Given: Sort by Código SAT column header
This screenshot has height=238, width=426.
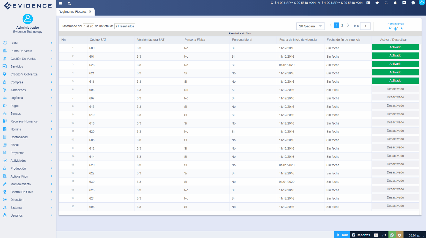Looking at the screenshot, I should (x=98, y=40).
